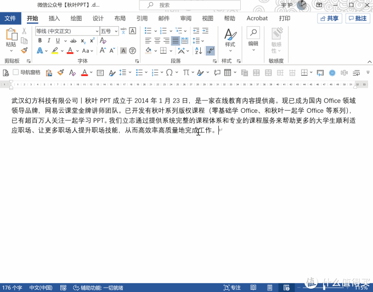Viewport: 373px width, 292px height.
Task: Toggle Italic formatting
Action: [x=49, y=41]
